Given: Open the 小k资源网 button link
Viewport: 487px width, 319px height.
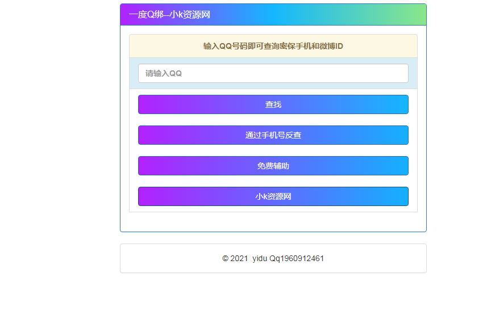Looking at the screenshot, I should click(x=273, y=196).
